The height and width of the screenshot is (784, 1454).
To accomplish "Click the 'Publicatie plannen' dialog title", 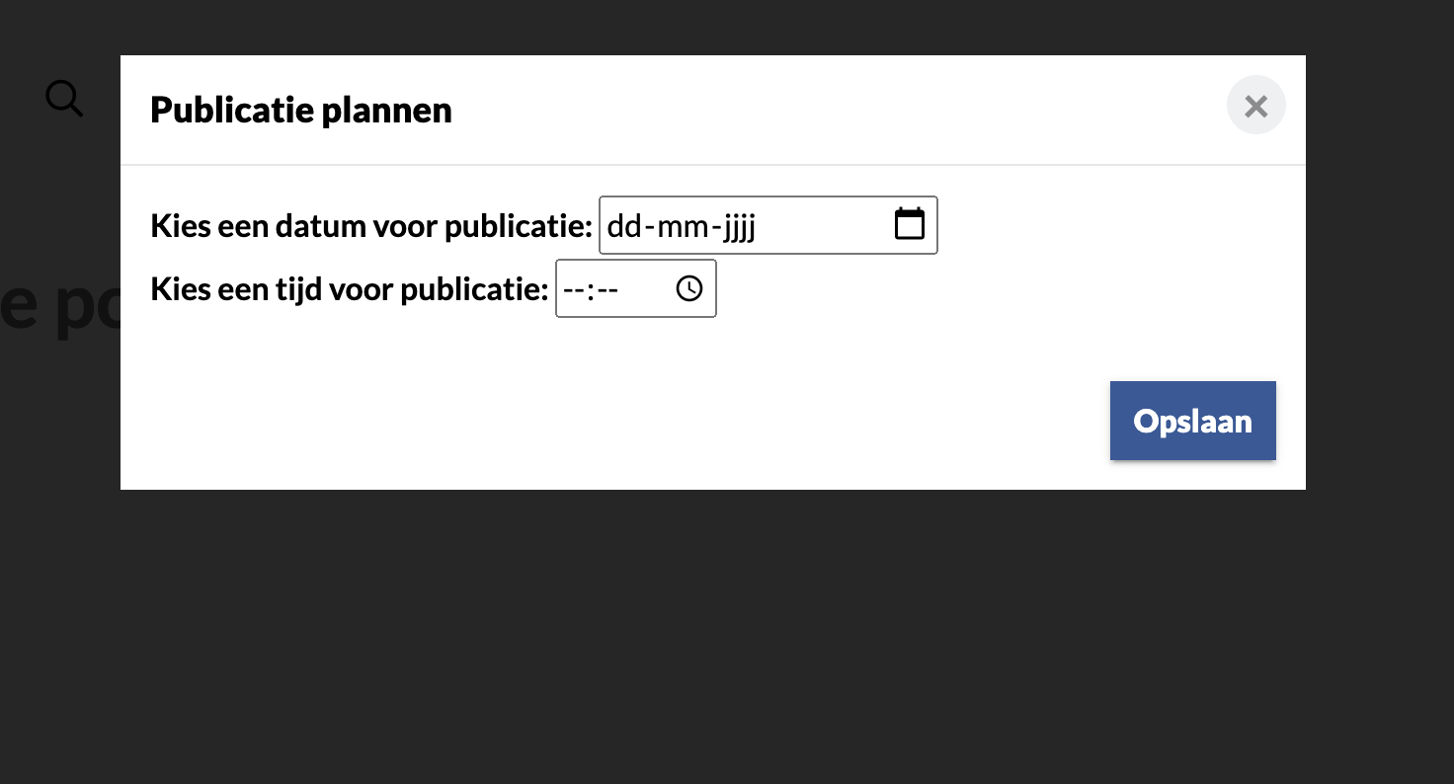I will (301, 110).
